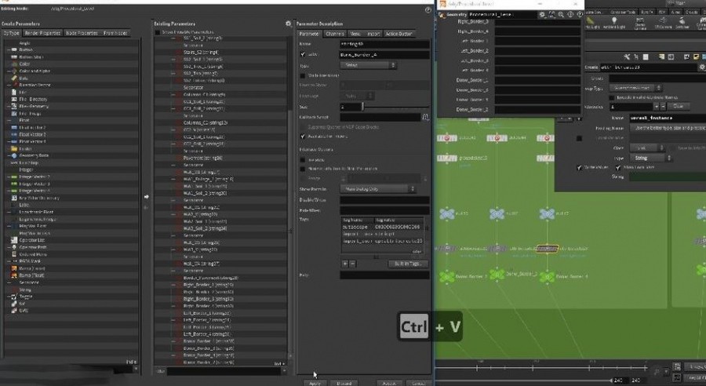The image size is (706, 386).
Task: Switch to the Render Properties tab
Action: click(x=42, y=33)
